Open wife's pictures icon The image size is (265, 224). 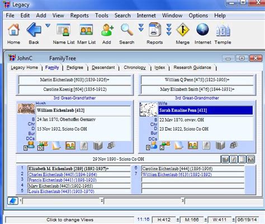coord(193,145)
